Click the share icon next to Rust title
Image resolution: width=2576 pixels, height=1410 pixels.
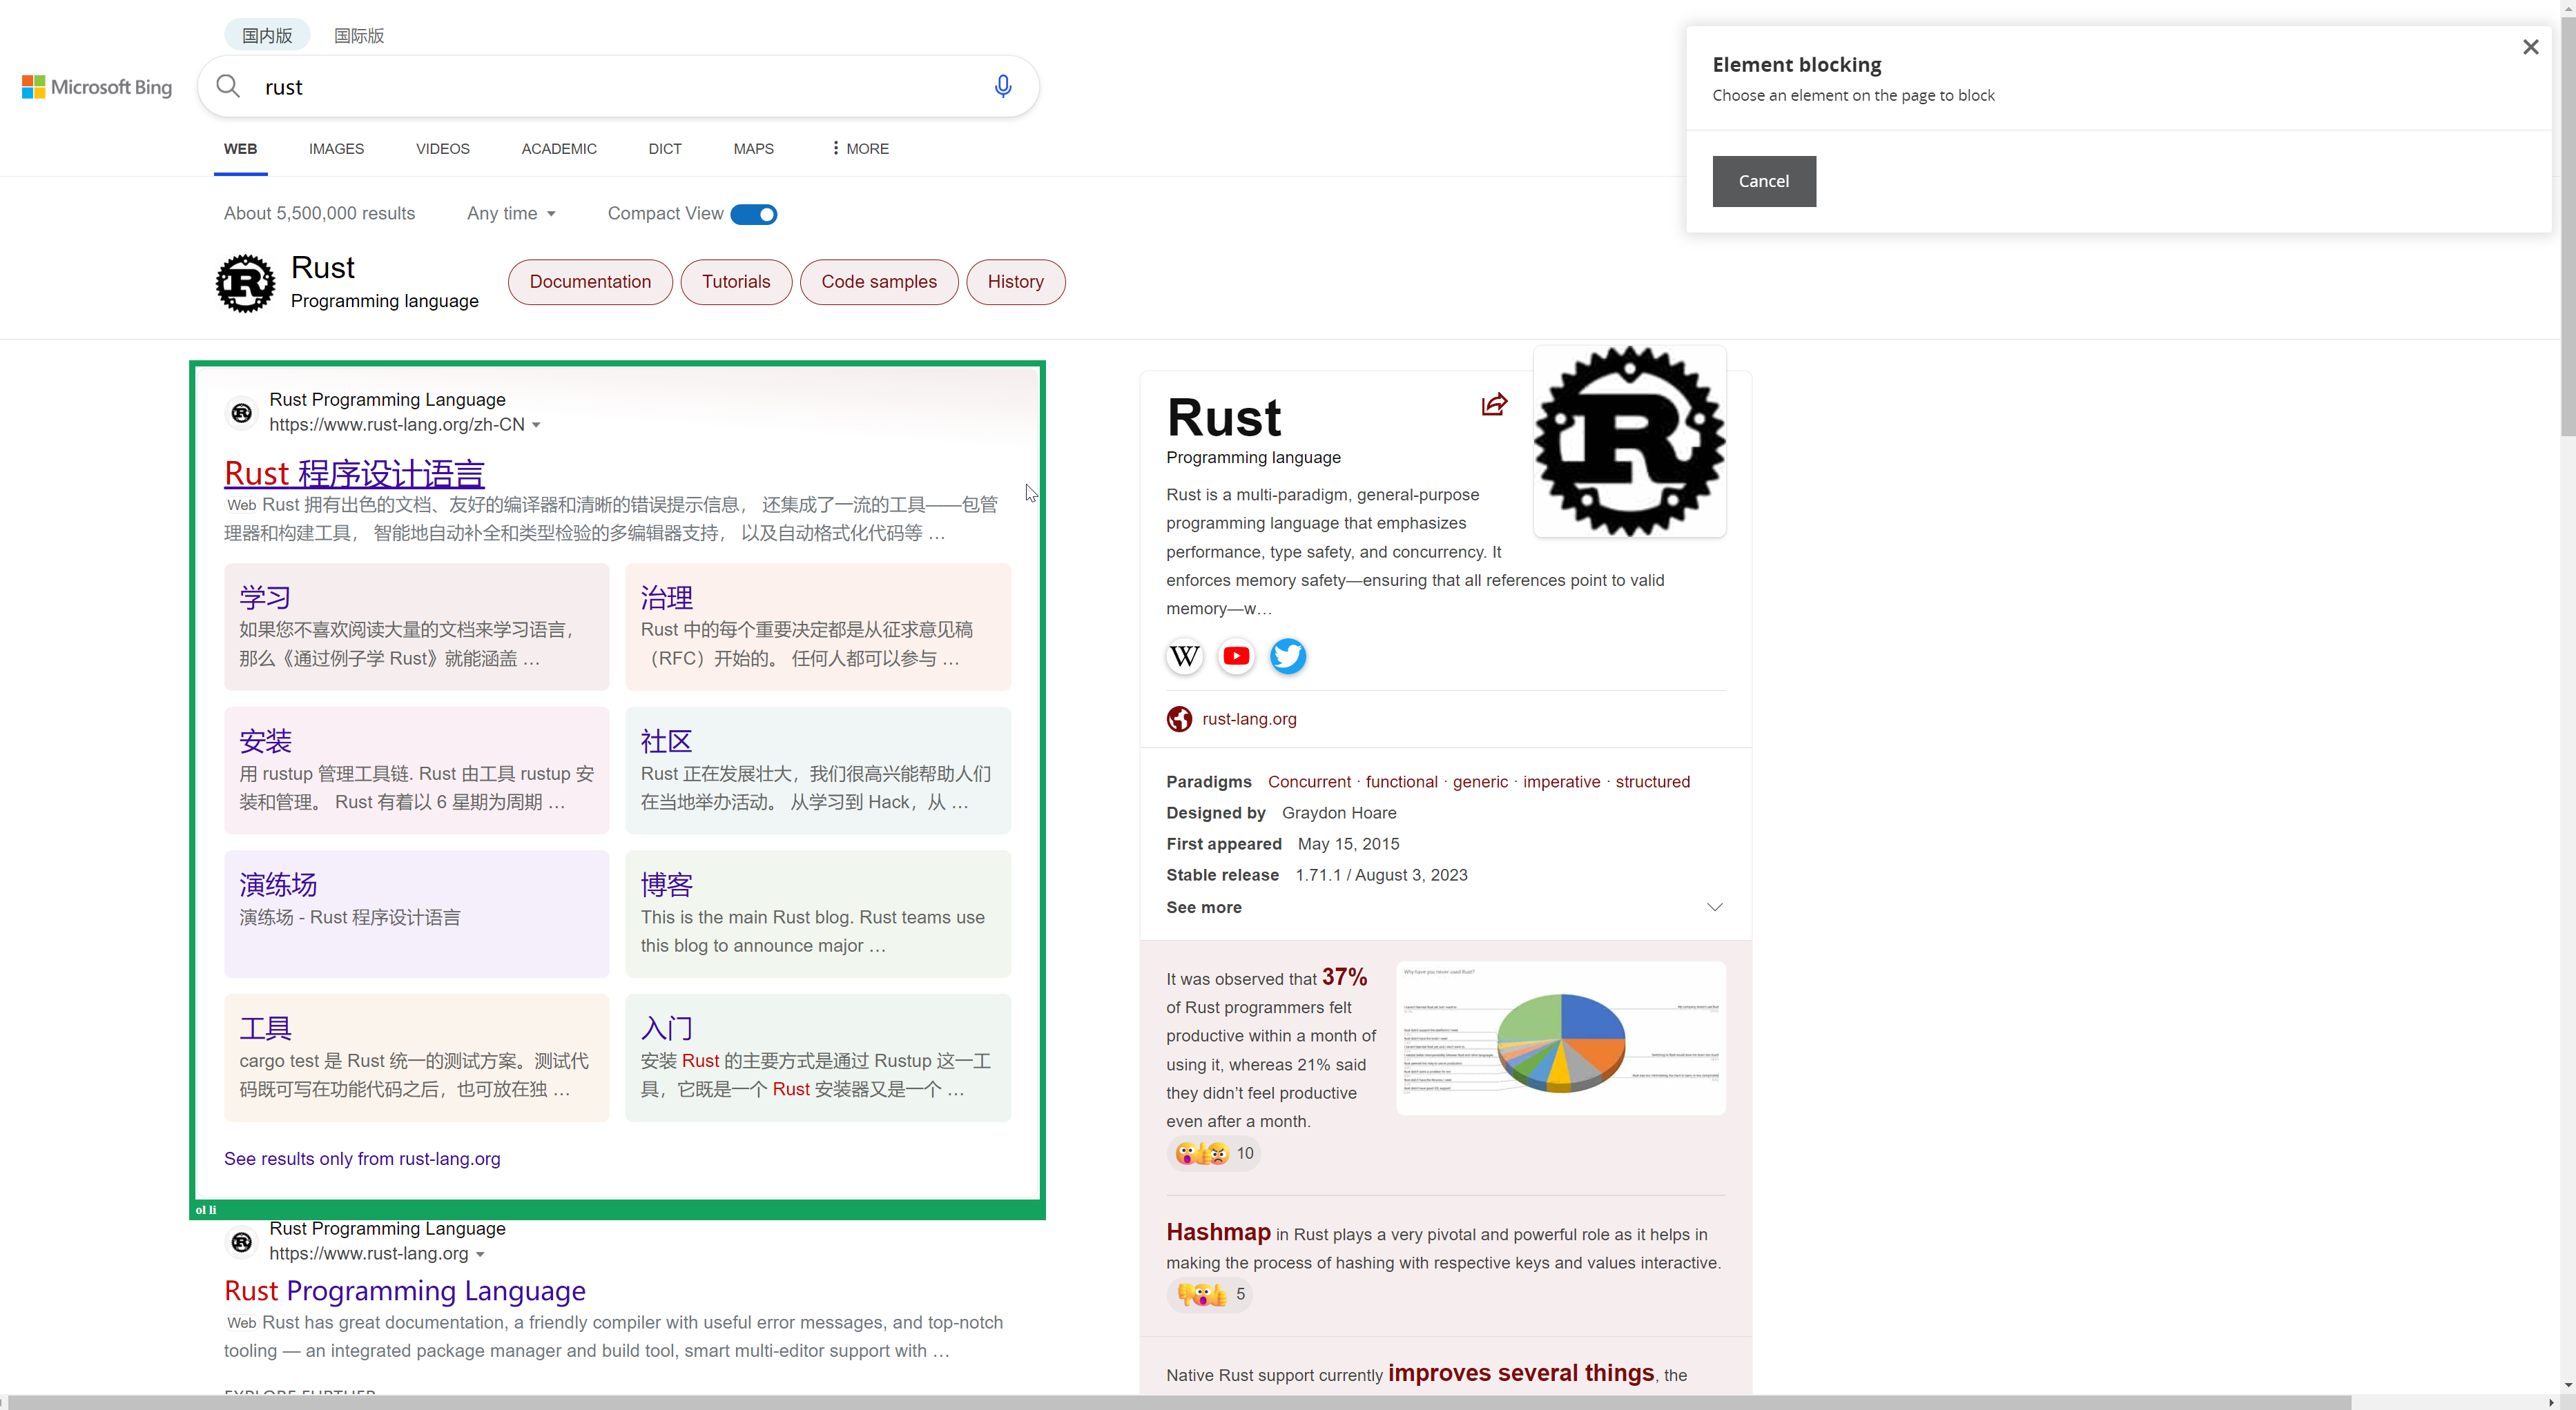[x=1493, y=404]
